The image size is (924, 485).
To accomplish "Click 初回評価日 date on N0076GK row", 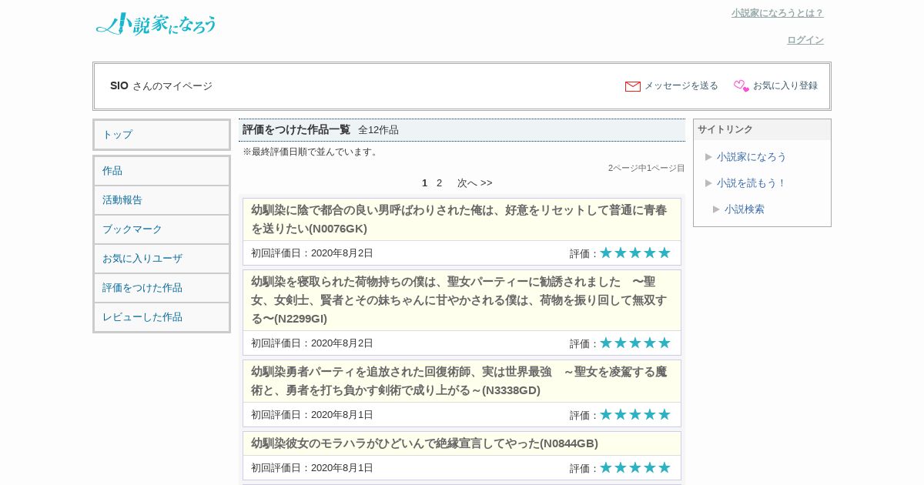I will 312,253.
